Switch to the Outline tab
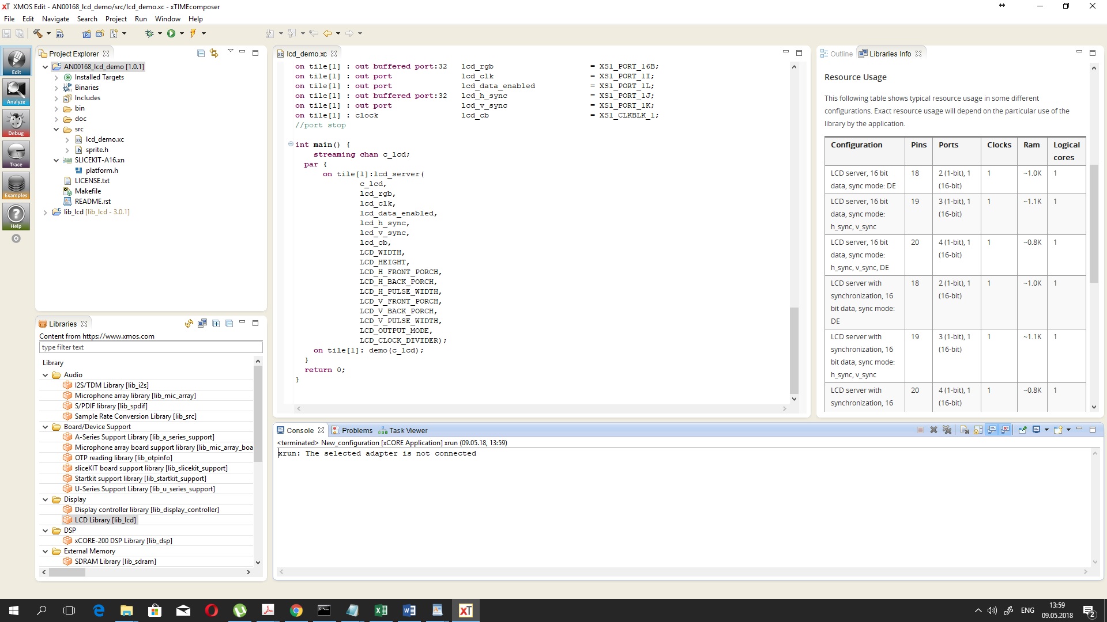Image resolution: width=1107 pixels, height=622 pixels. click(837, 54)
